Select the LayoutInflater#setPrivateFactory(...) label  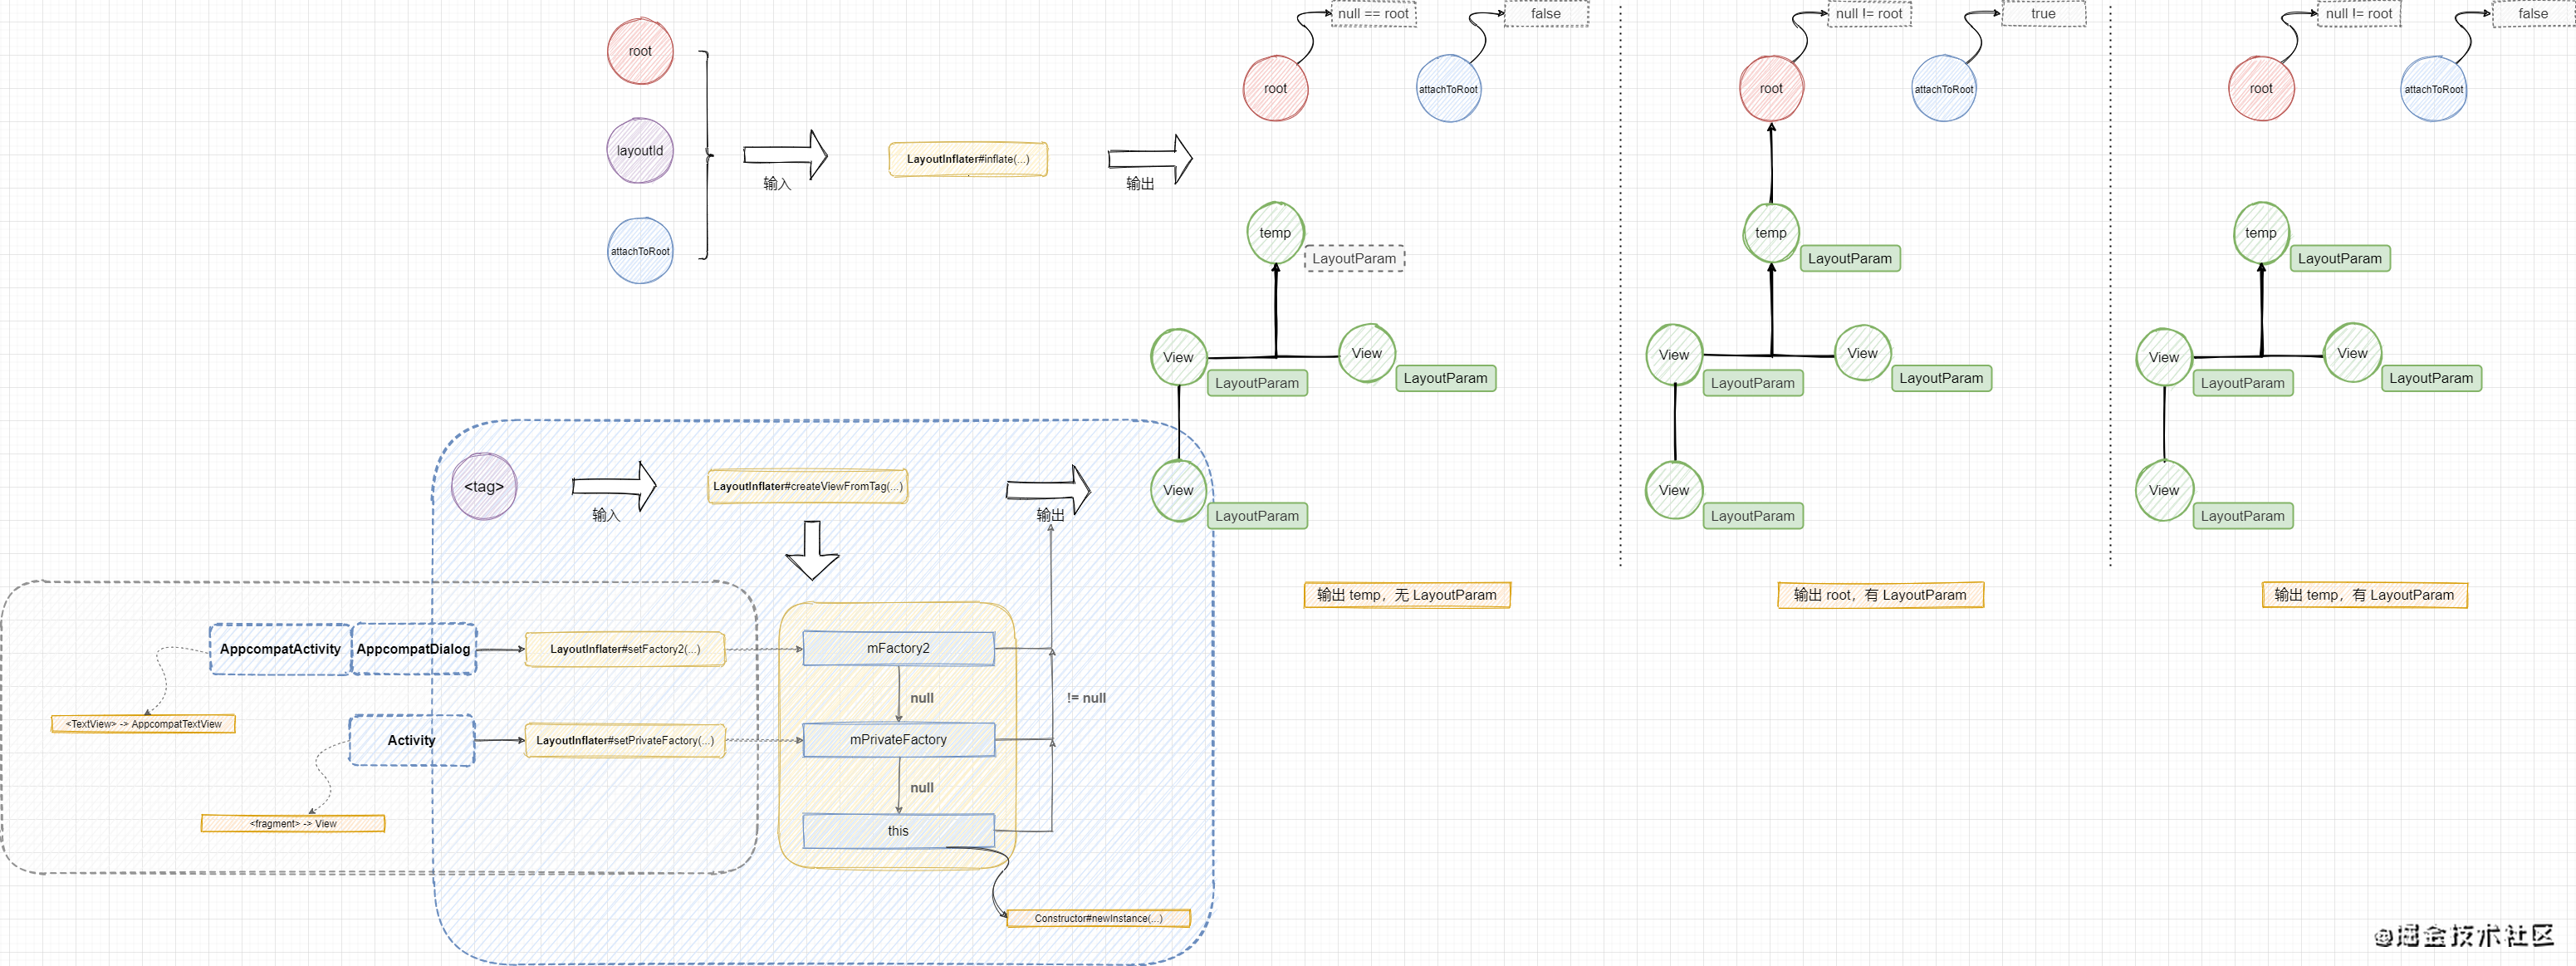(x=625, y=741)
